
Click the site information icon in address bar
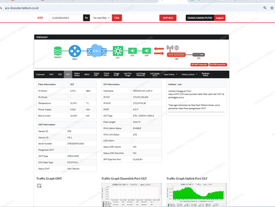pos(1,8)
